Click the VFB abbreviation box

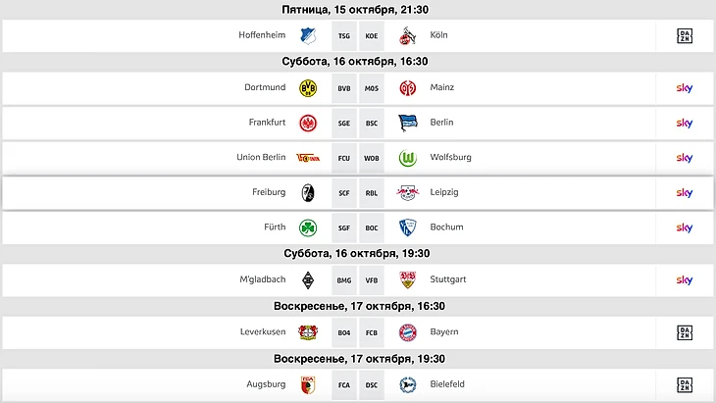click(x=372, y=280)
